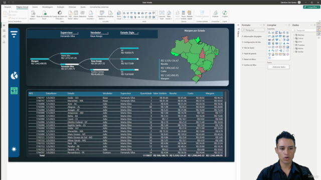The image size is (321, 180).
Task: Select the Python (Py) visual icon
Action: click(x=273, y=50)
